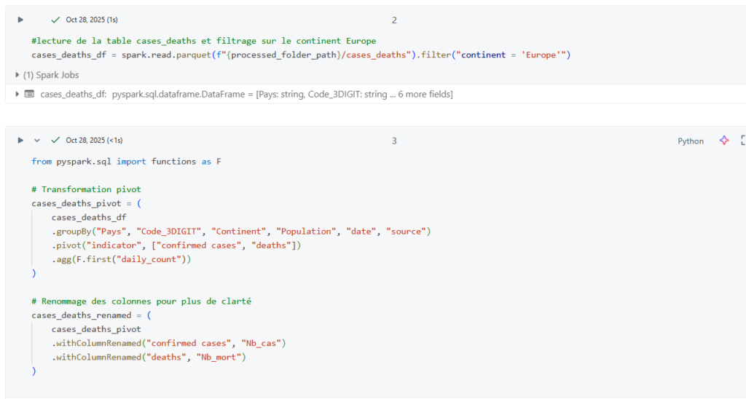
Task: Click cell number 3 label
Action: 394,141
